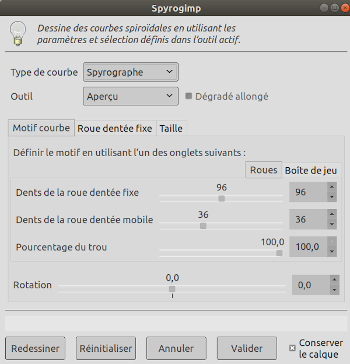
Task: Maximize the Spyrogimp window
Action: point(335,8)
